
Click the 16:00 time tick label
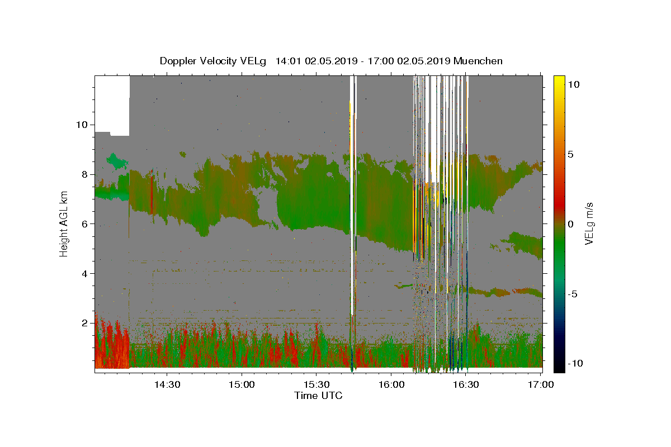(391, 385)
